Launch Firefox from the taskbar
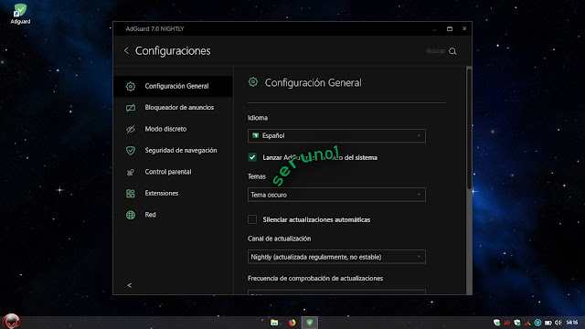This screenshot has width=585, height=329. 292,323
